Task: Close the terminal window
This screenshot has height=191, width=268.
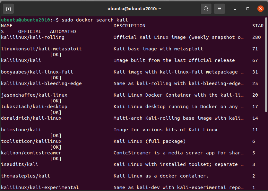Action: (x=261, y=9)
